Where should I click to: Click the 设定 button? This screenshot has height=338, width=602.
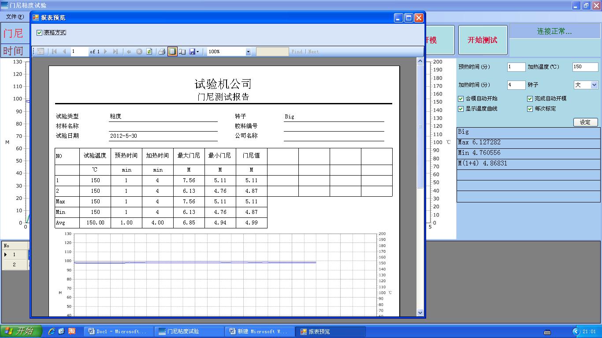(585, 122)
